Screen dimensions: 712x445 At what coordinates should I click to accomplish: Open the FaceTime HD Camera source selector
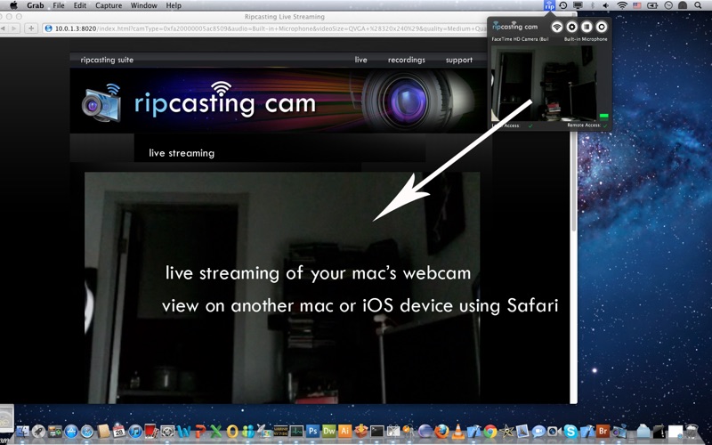520,39
